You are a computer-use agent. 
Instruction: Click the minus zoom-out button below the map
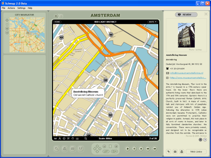click(x=104, y=146)
